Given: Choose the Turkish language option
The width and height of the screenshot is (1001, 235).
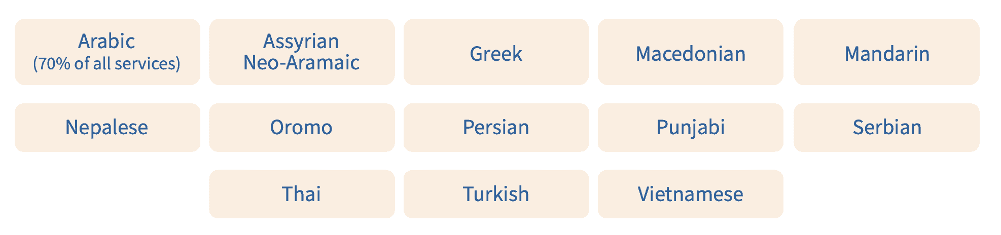Looking at the screenshot, I should coord(496,194).
